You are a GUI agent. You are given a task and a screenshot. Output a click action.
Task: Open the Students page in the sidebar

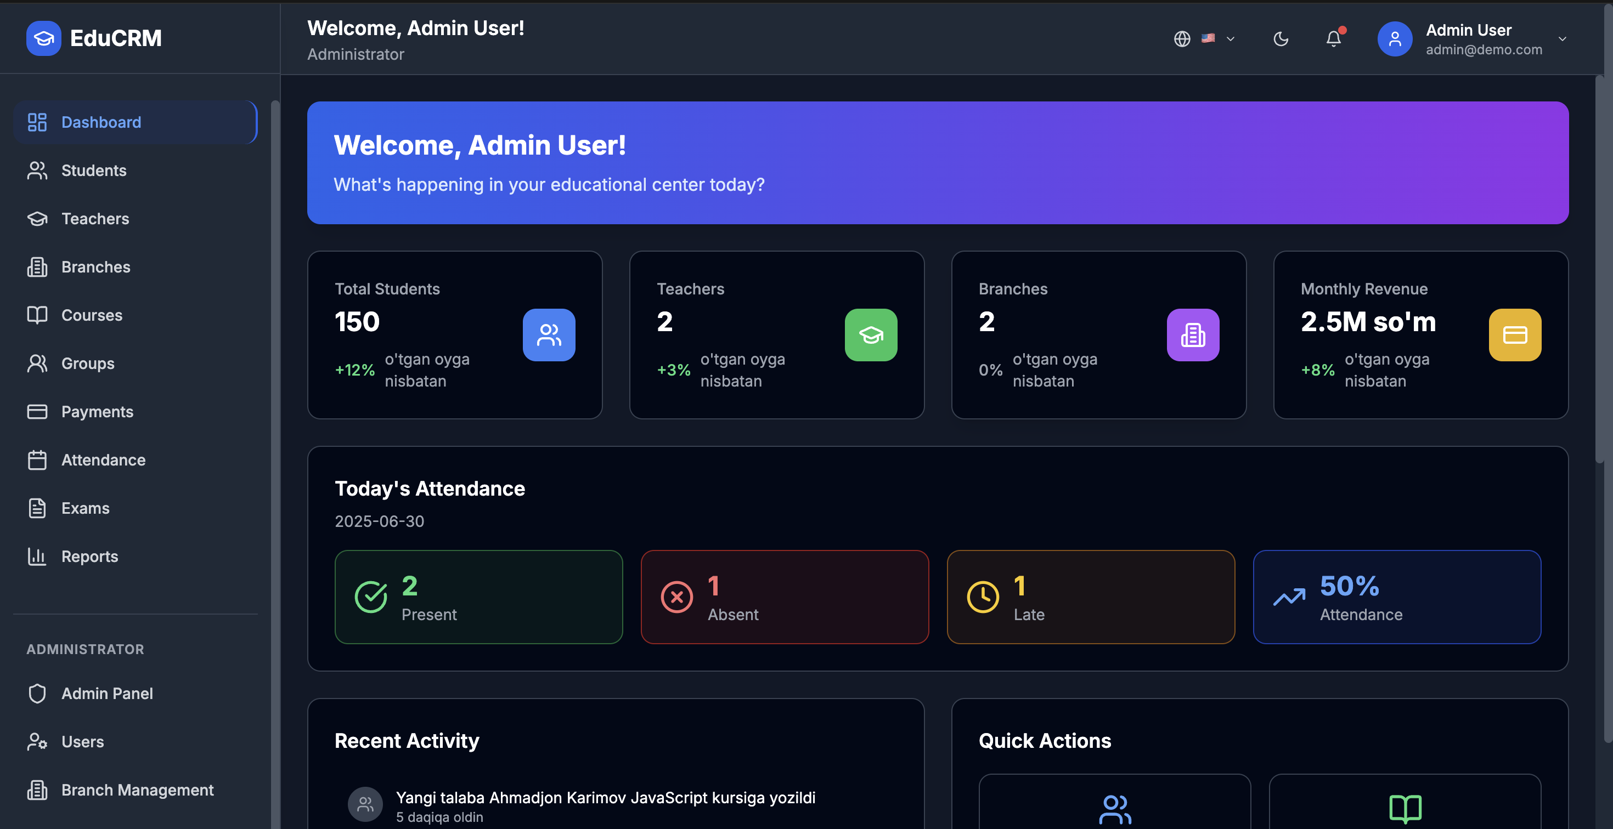point(94,170)
